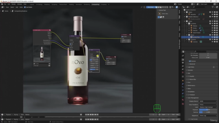Open the Object Data properties icon
Image resolution: width=219 pixels, height=123 pixels.
click(183, 96)
